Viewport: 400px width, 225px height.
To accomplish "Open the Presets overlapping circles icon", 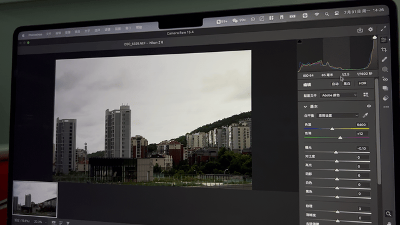I will tap(386, 98).
